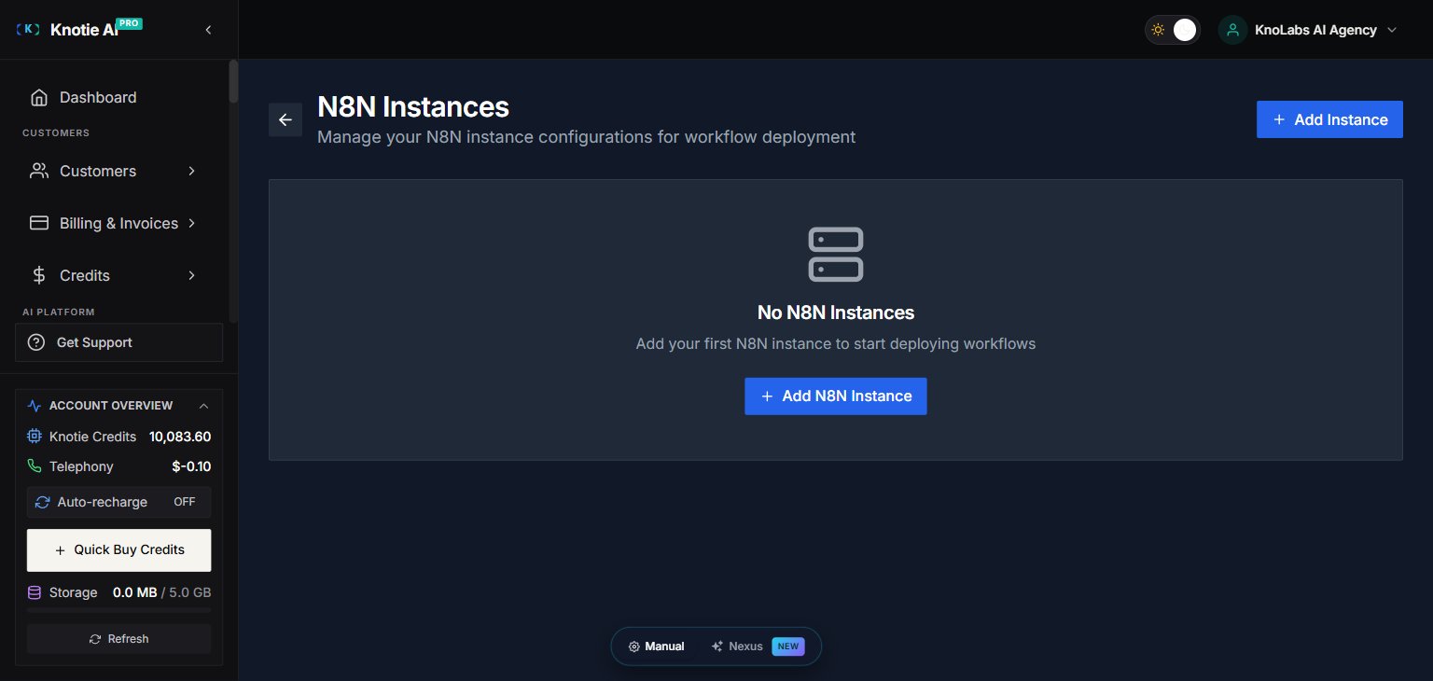This screenshot has width=1433, height=681.
Task: Open the KnoLabs AI Agency account dropdown
Action: tap(1309, 30)
